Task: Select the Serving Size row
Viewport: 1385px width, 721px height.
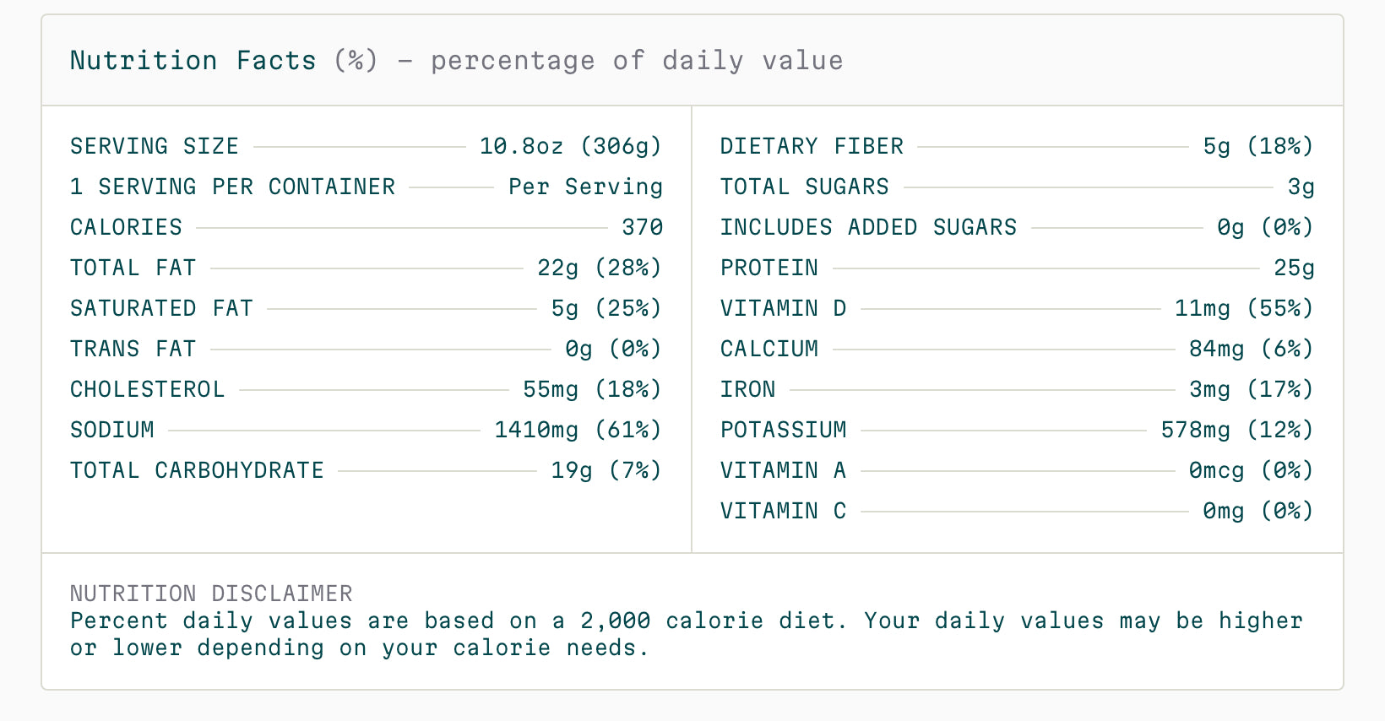Action: (367, 146)
